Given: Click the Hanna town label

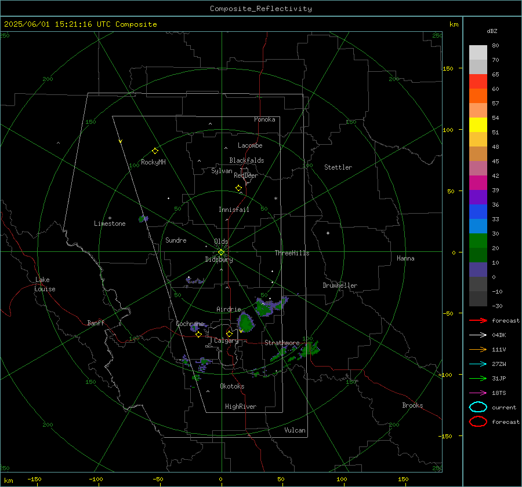Looking at the screenshot, I should point(405,258).
